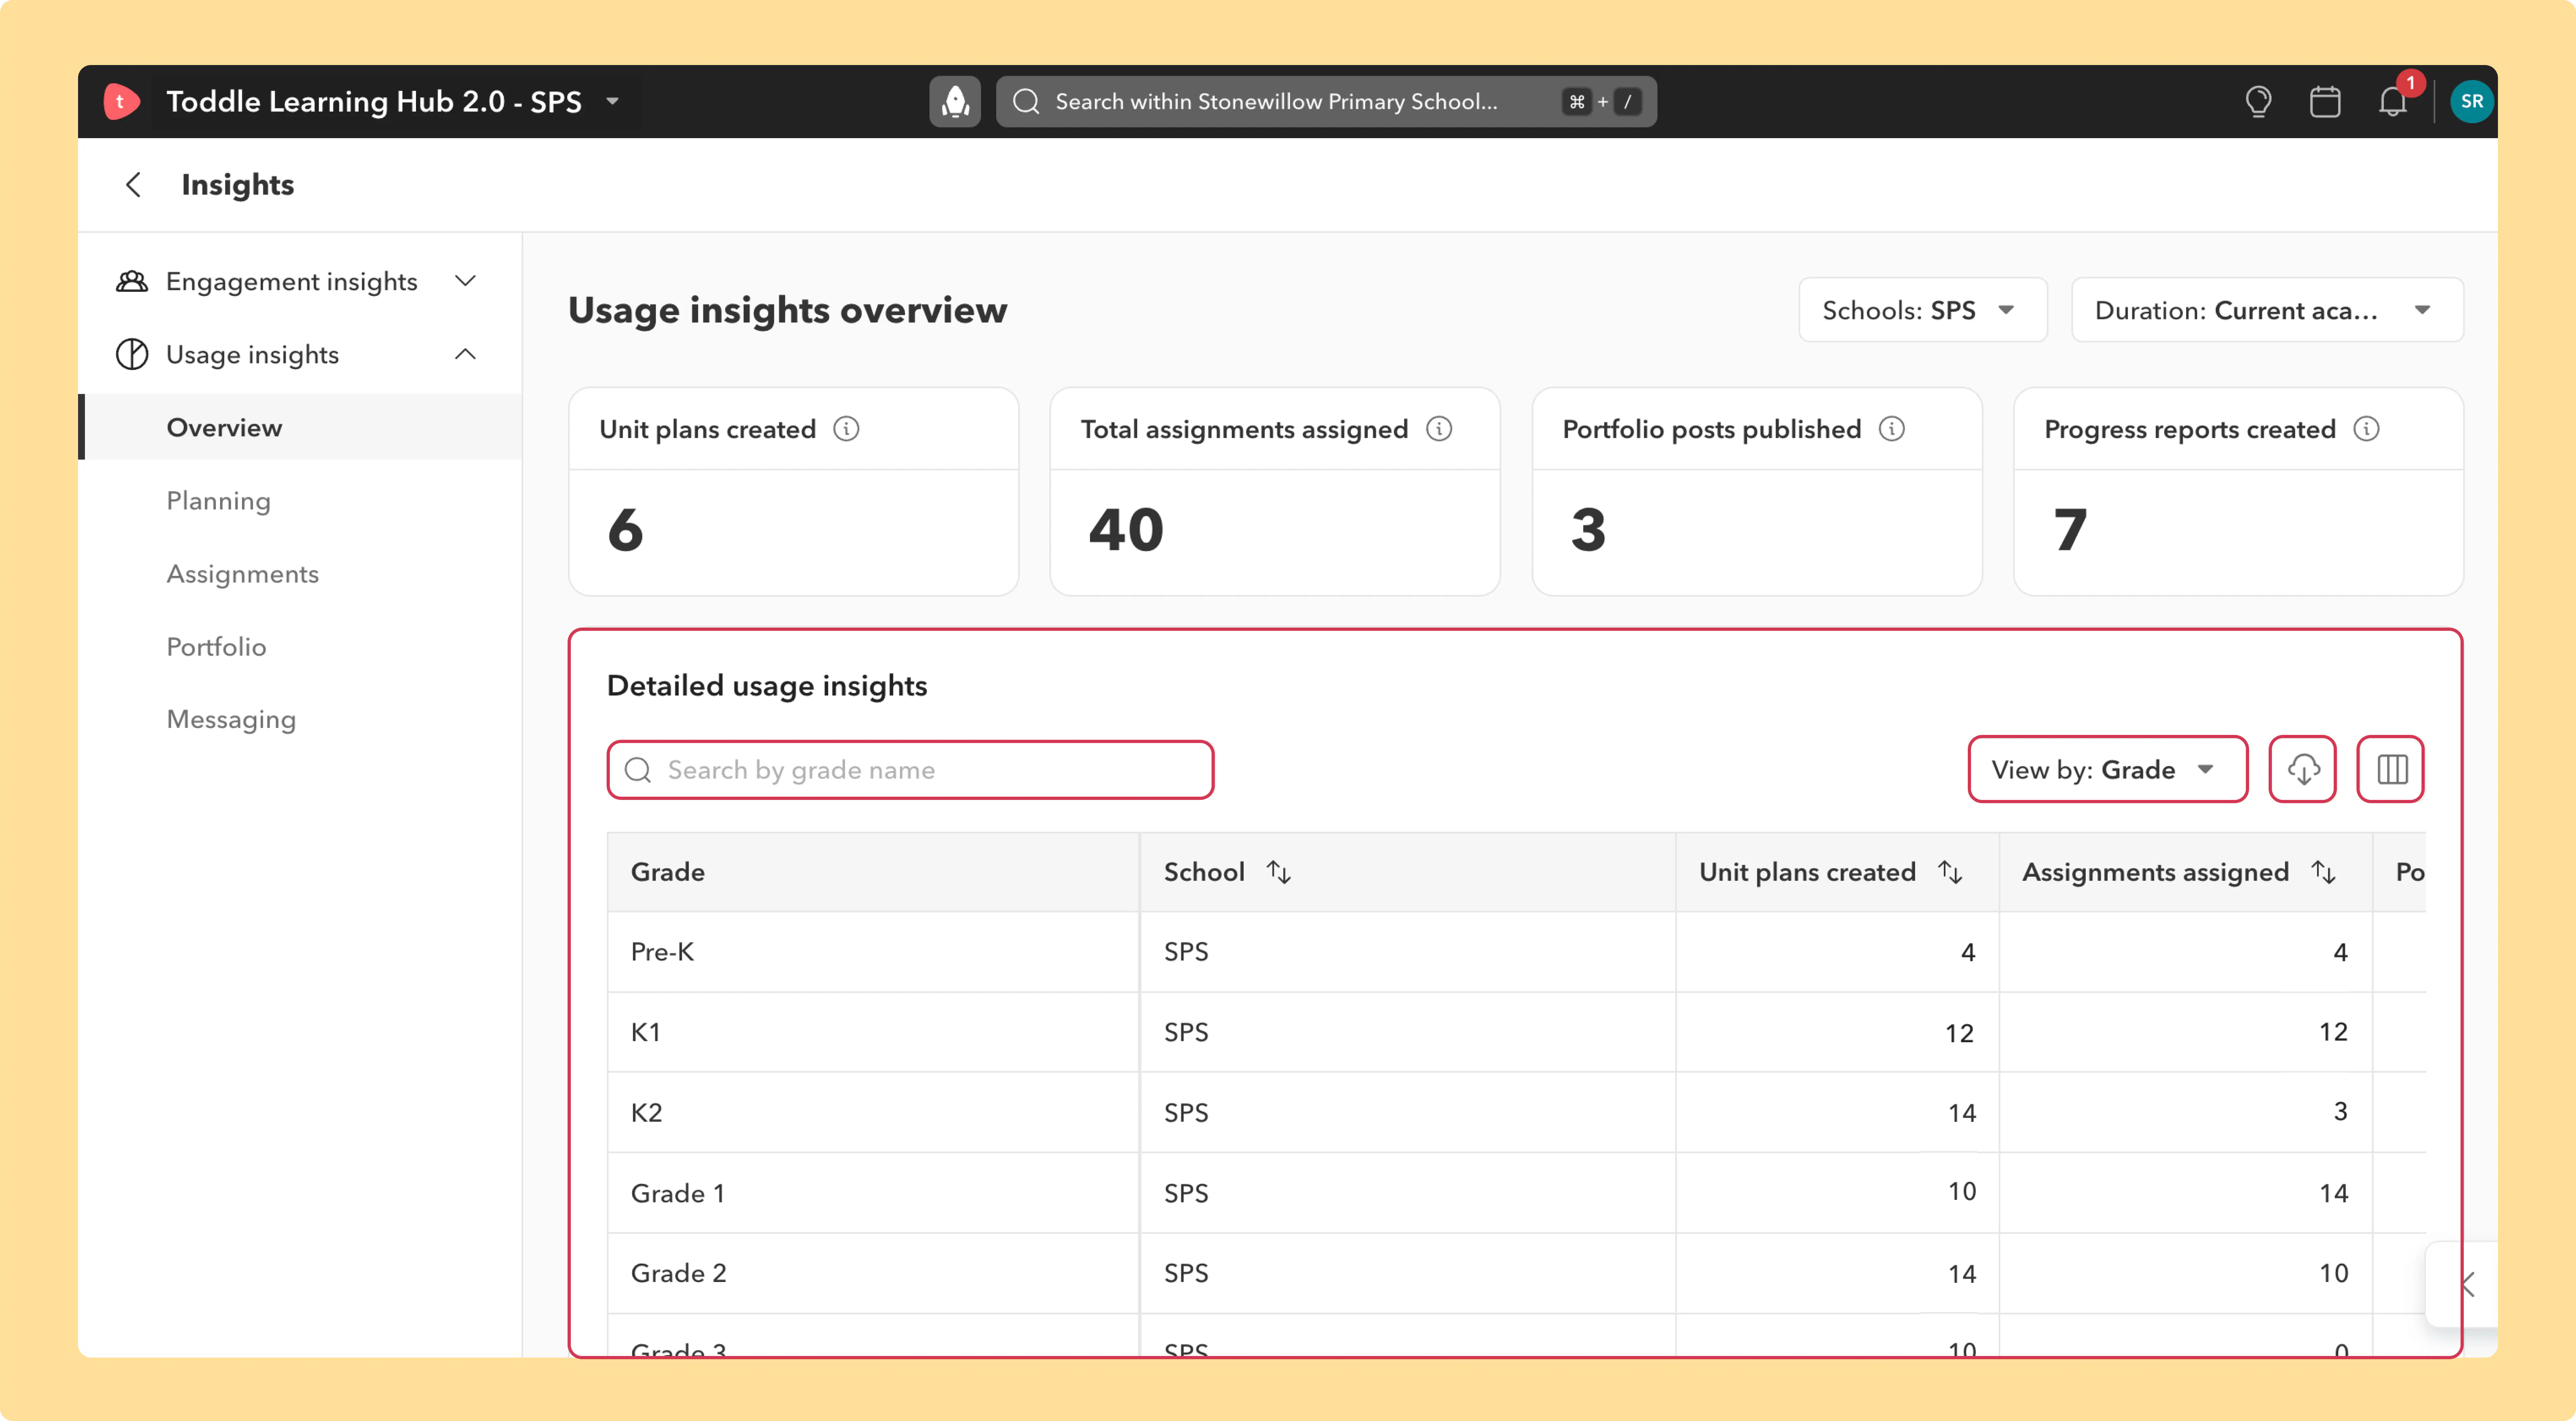Click the Usage insights overview heading
Image resolution: width=2576 pixels, height=1421 pixels.
click(x=787, y=310)
